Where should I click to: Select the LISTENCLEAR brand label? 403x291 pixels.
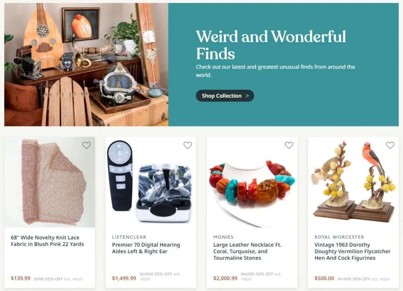coord(129,237)
